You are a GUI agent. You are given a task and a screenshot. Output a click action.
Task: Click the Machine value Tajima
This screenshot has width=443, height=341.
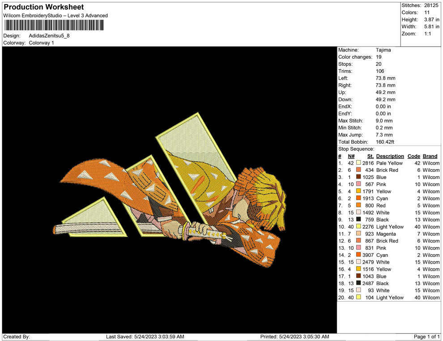(383, 50)
